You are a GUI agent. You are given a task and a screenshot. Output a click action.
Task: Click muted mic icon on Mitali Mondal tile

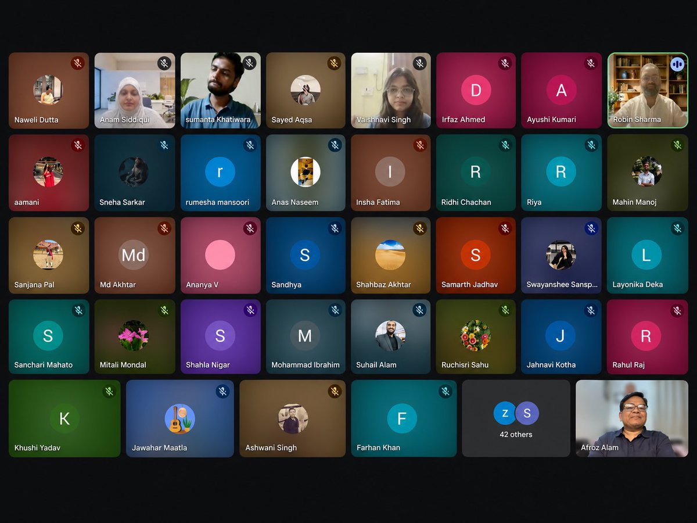coord(164,310)
